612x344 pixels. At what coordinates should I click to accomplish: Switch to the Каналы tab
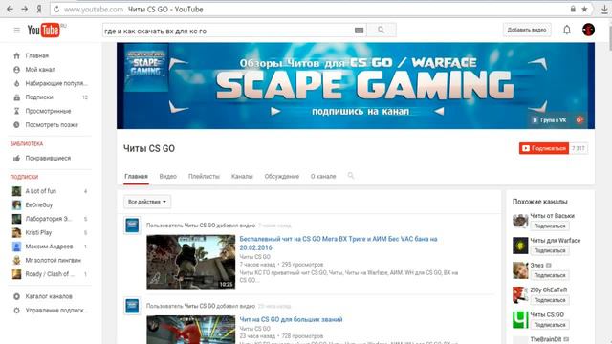[242, 176]
